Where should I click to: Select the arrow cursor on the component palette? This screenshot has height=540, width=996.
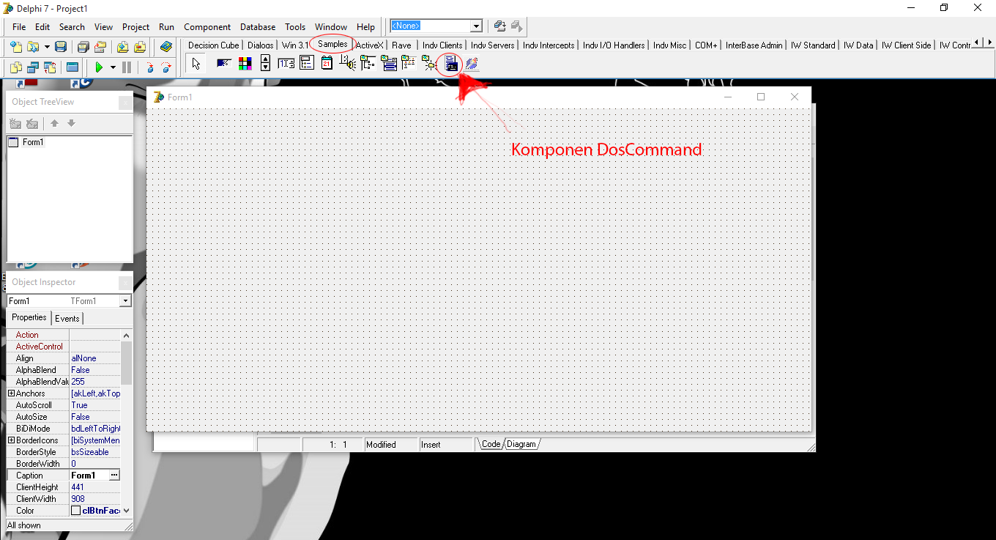click(x=195, y=63)
